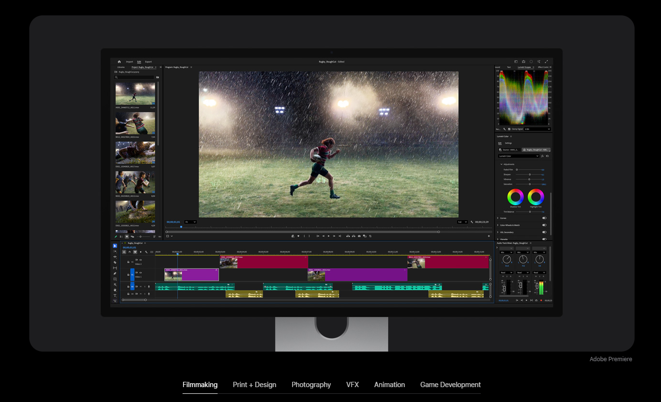Click the Game Development link
This screenshot has width=661, height=402.
pos(450,385)
